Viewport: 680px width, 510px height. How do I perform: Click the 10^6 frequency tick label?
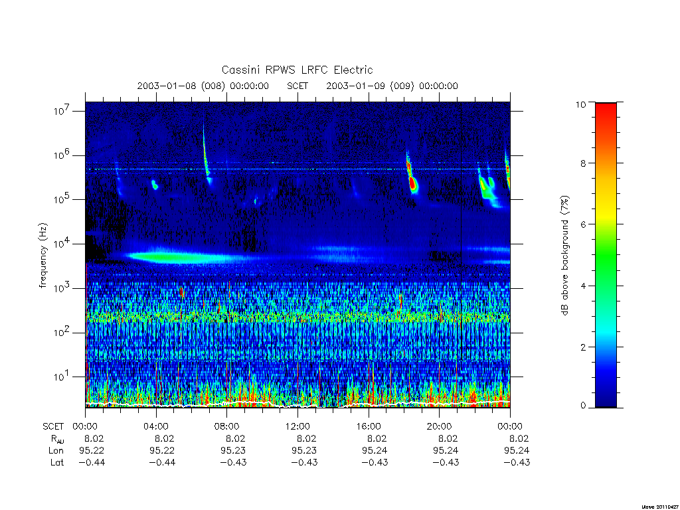point(62,155)
